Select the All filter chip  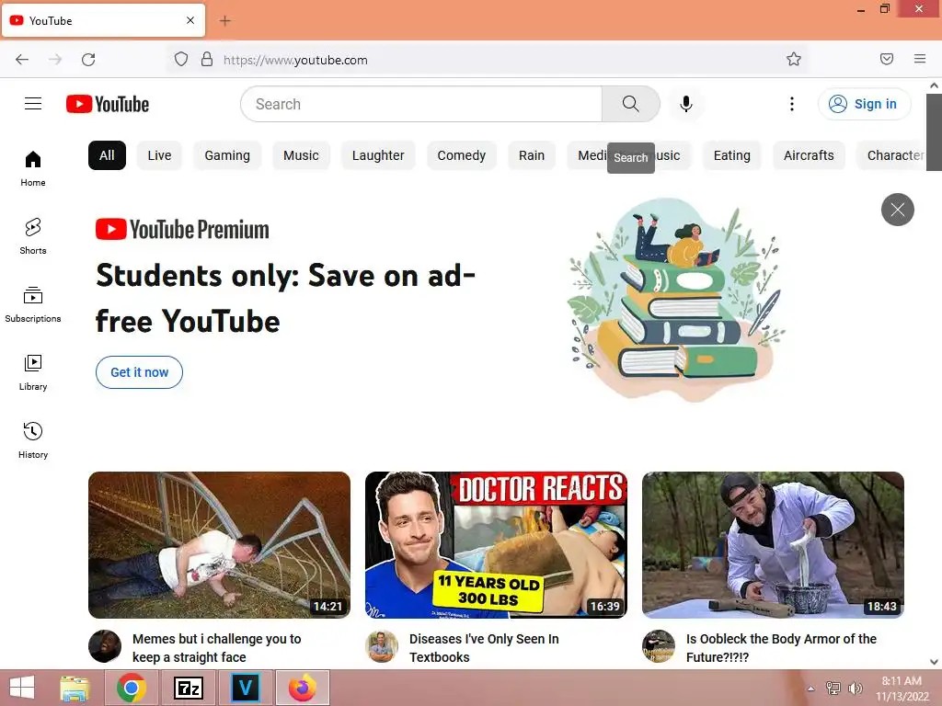point(107,155)
